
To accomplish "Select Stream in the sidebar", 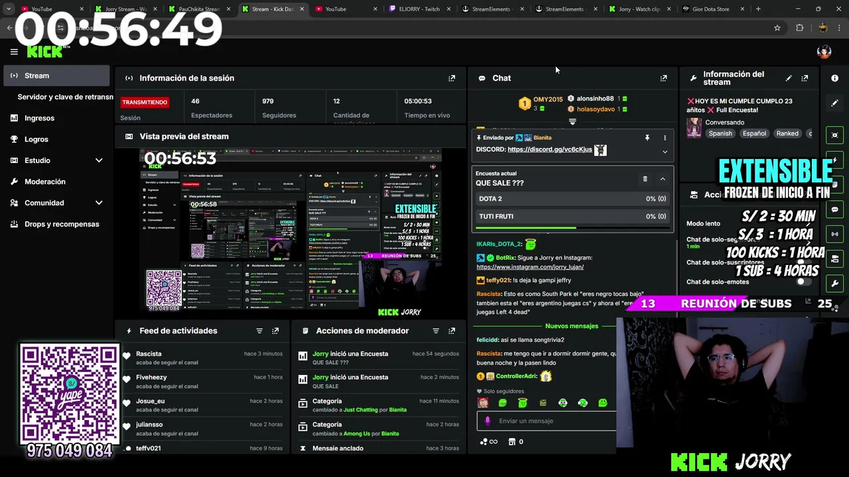I will coord(56,76).
